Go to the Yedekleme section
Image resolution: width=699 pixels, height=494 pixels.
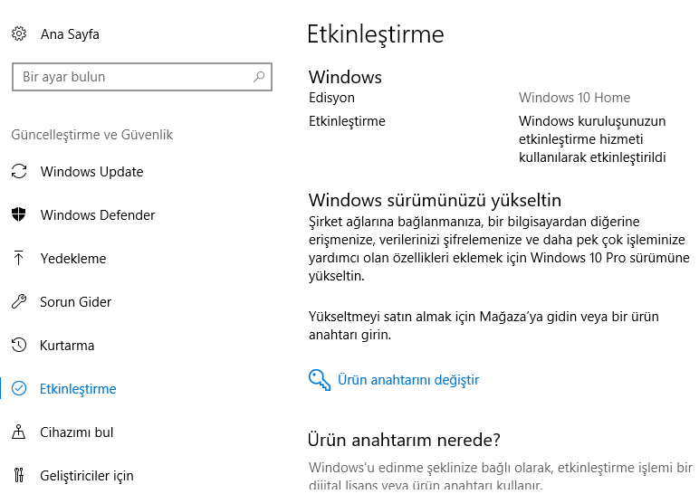click(x=73, y=259)
